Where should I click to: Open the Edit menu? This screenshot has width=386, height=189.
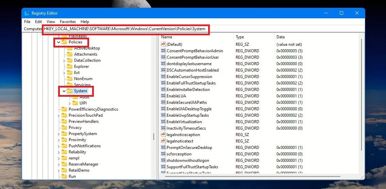coord(38,22)
